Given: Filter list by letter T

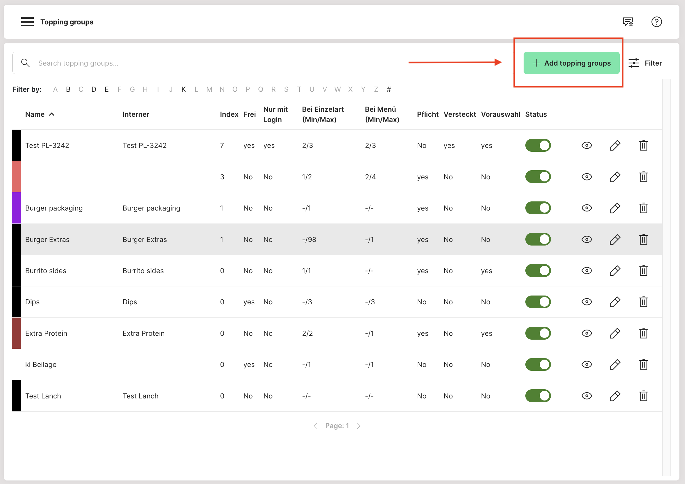Looking at the screenshot, I should pos(299,89).
